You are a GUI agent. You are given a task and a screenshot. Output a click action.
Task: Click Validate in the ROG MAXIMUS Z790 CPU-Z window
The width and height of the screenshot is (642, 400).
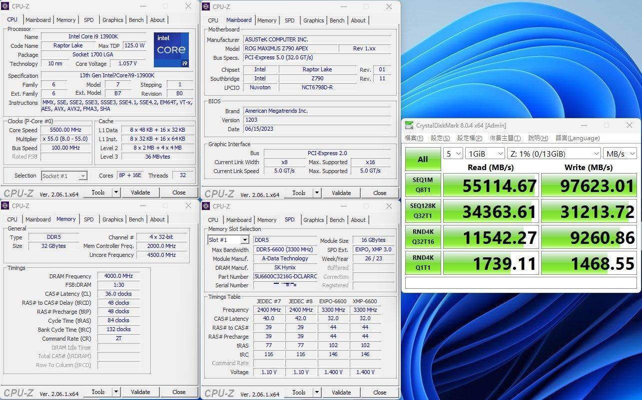coord(341,193)
